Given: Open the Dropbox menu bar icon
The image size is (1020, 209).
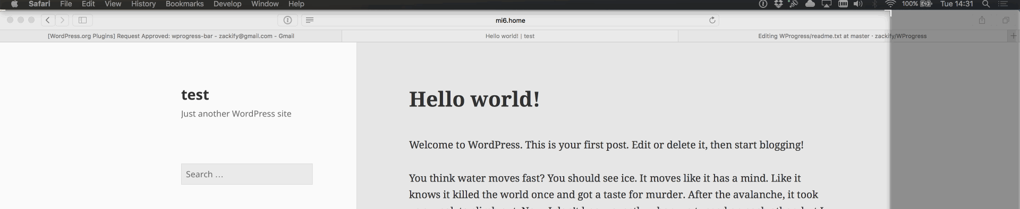Looking at the screenshot, I should pyautogui.click(x=778, y=4).
